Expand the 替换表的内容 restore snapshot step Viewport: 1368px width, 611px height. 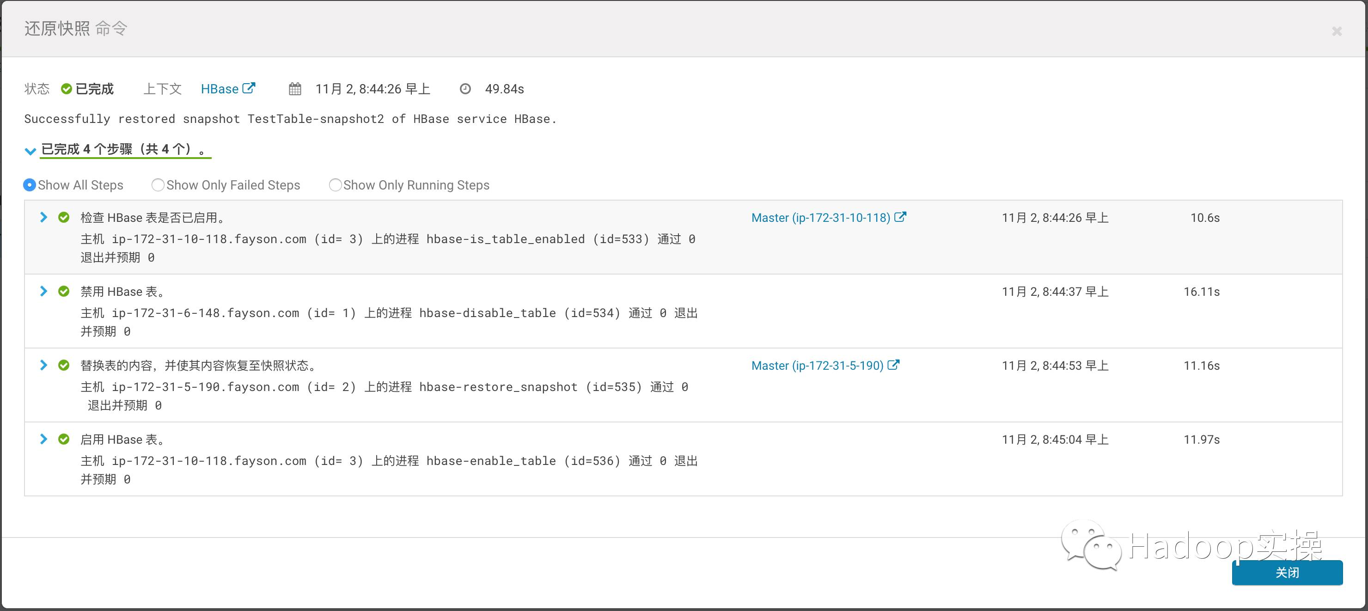point(43,365)
